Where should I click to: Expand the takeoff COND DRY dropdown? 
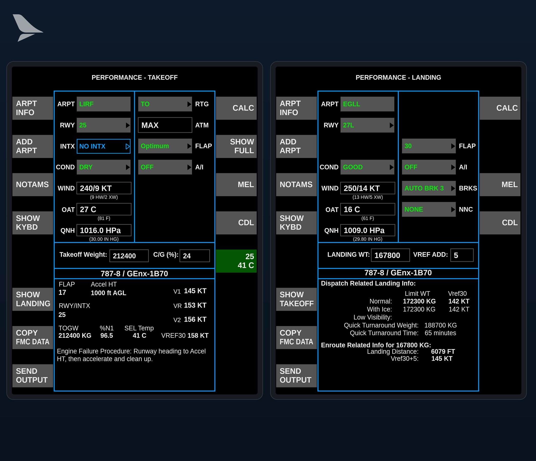(x=103, y=167)
